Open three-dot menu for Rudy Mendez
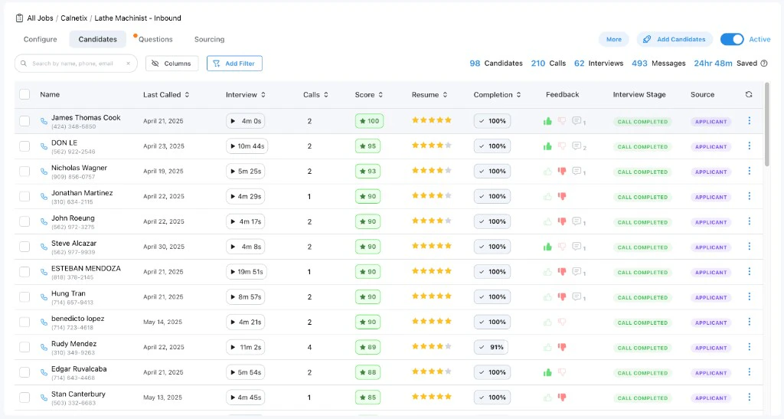Screen dimensions: 784x419 (749, 346)
